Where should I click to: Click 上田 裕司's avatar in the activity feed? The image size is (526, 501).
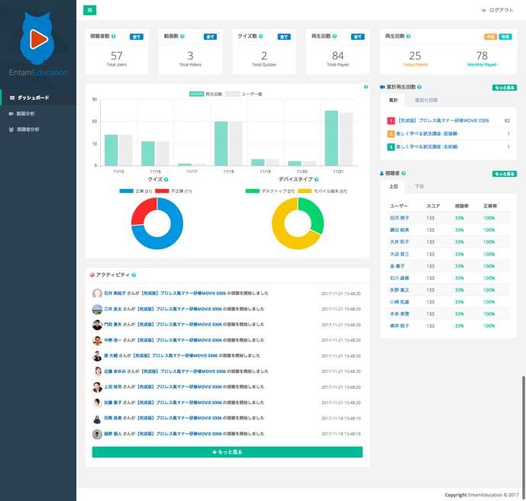click(97, 387)
